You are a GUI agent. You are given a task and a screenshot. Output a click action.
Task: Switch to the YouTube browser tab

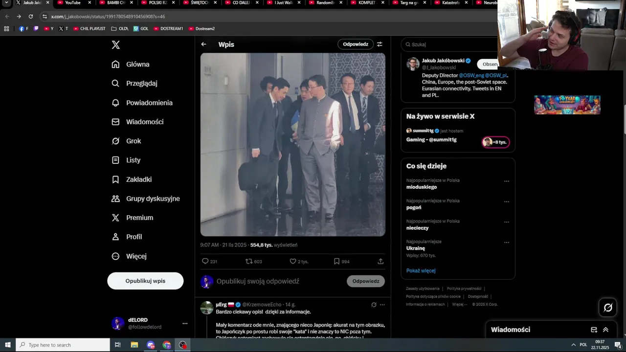point(73,3)
